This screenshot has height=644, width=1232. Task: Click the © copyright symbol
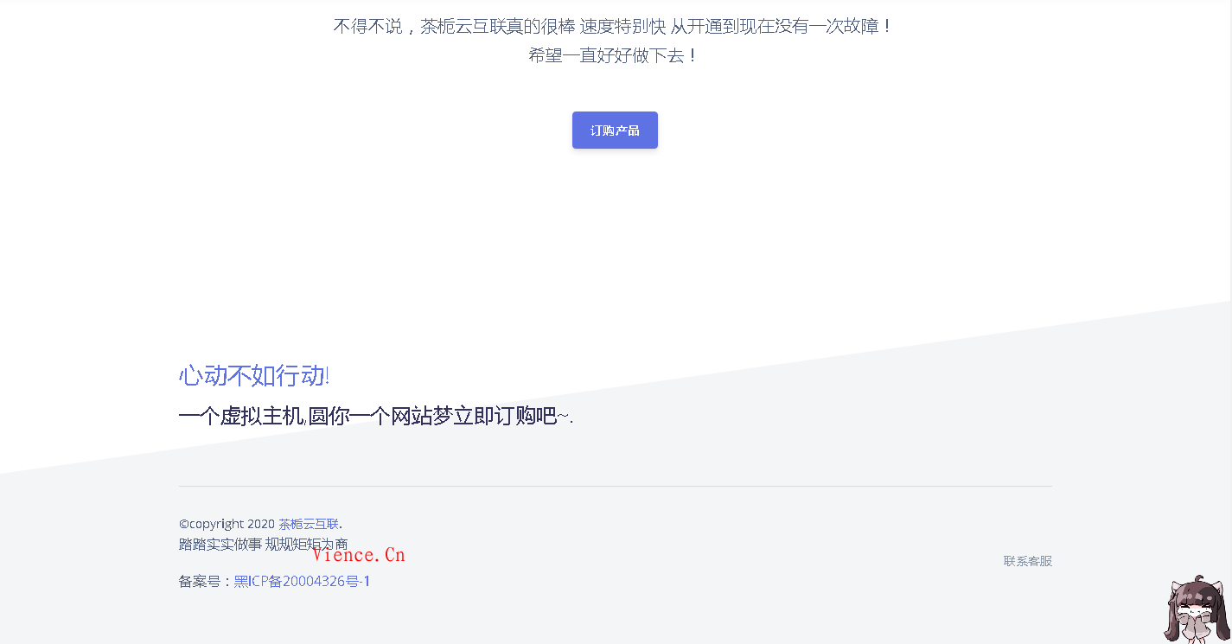coord(183,524)
